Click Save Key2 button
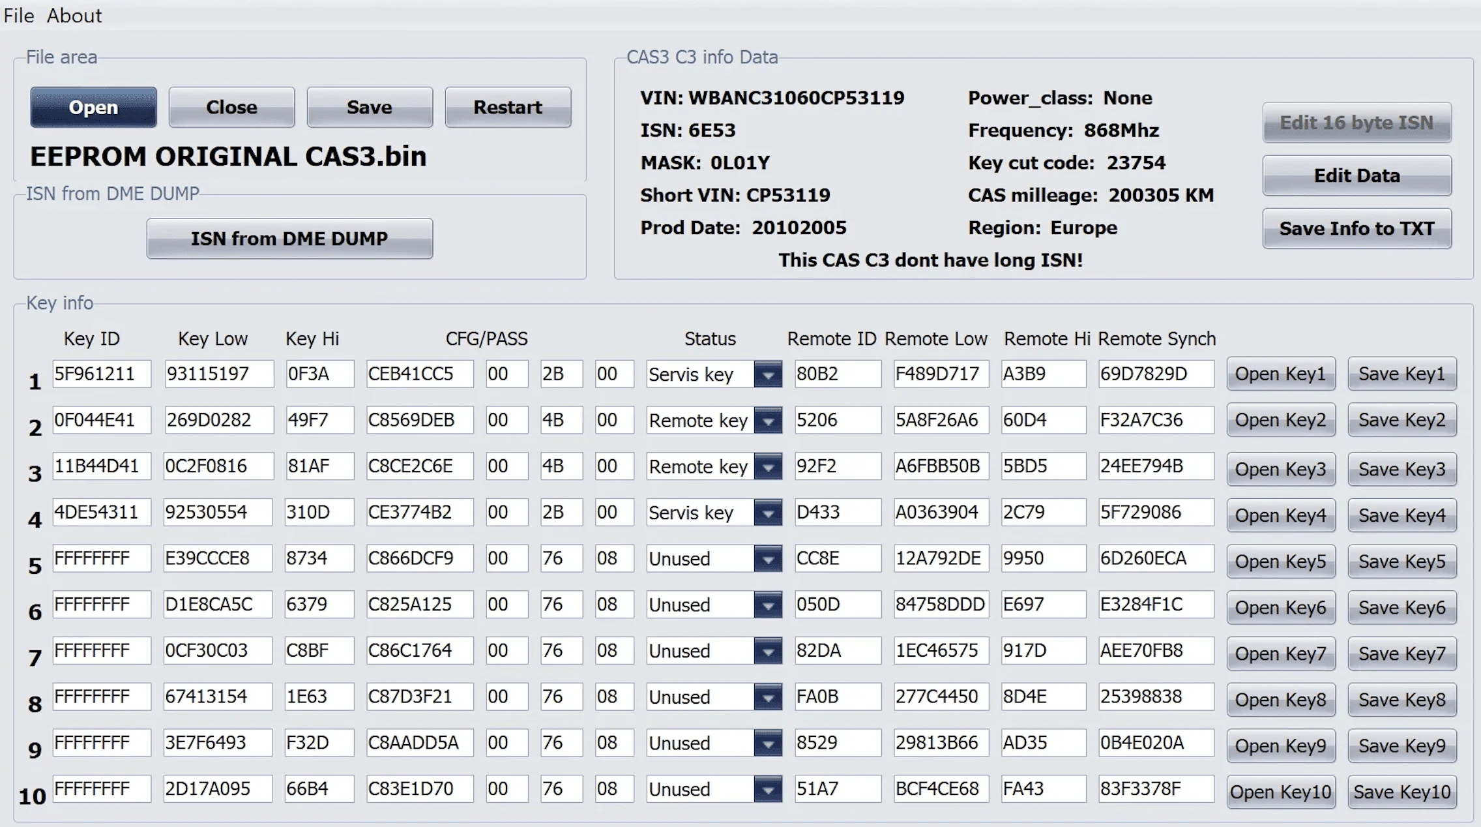This screenshot has width=1481, height=827. coord(1402,420)
